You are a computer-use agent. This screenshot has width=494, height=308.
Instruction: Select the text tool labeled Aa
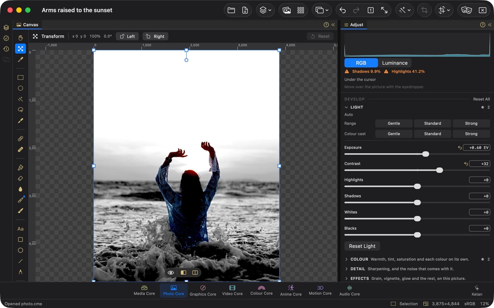[x=20, y=229]
